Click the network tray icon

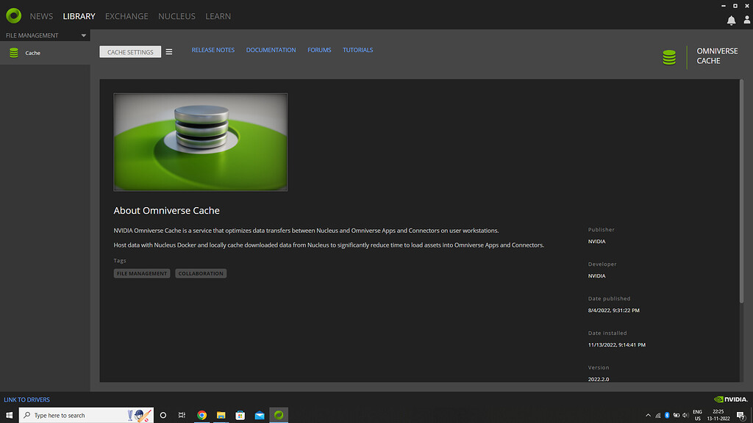(658, 416)
